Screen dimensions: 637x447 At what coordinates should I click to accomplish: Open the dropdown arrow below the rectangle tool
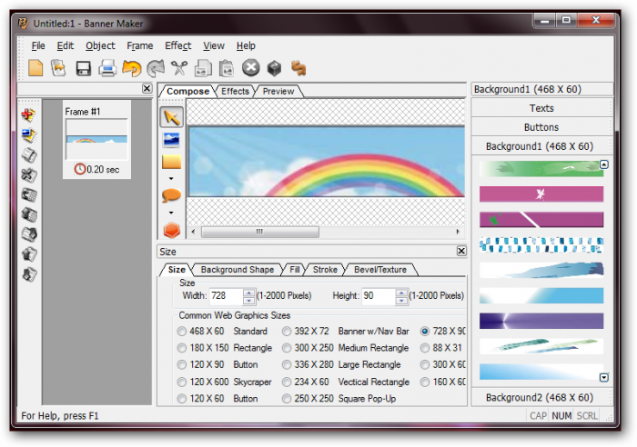171,178
